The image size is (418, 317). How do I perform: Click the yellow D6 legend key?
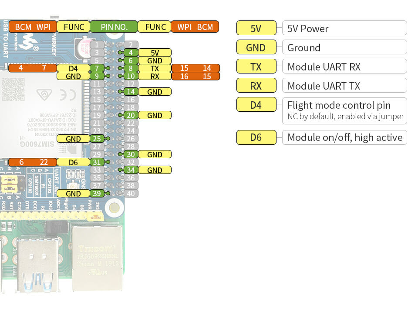coord(256,137)
